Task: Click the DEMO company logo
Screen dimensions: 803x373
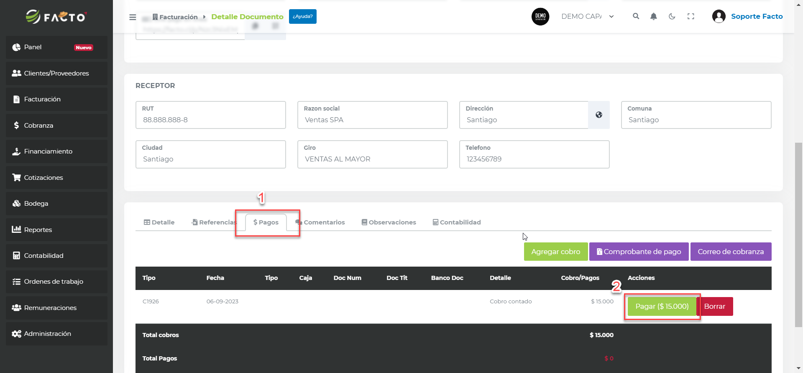Action: (x=540, y=17)
